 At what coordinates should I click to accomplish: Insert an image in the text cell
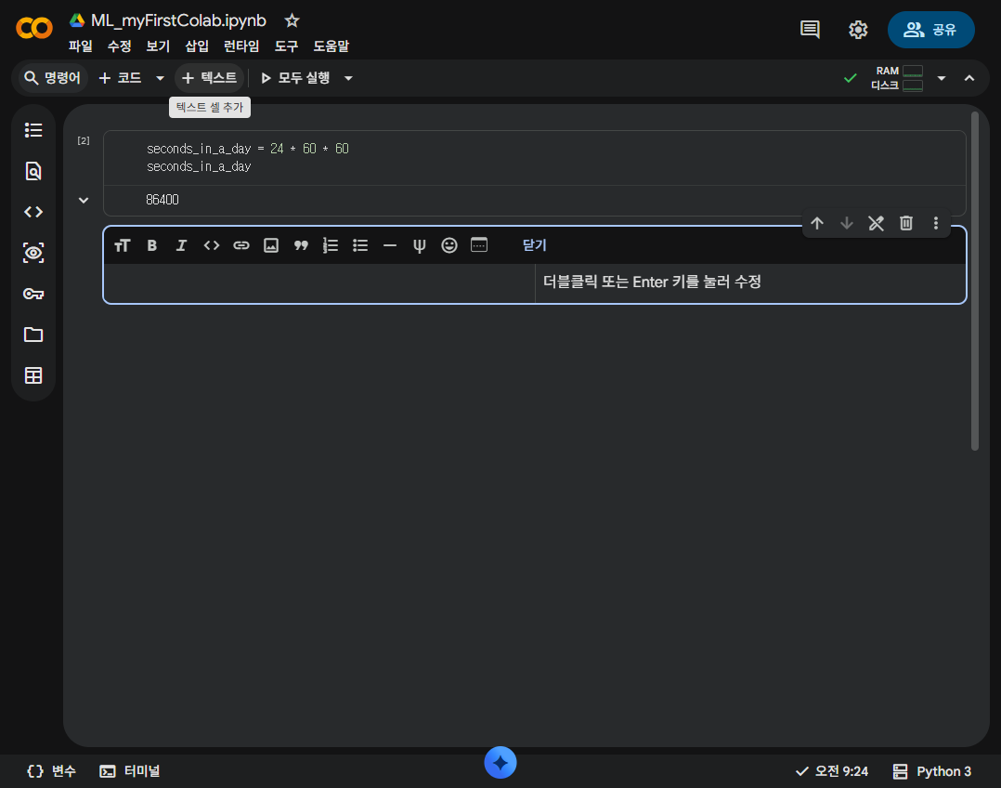tap(271, 245)
